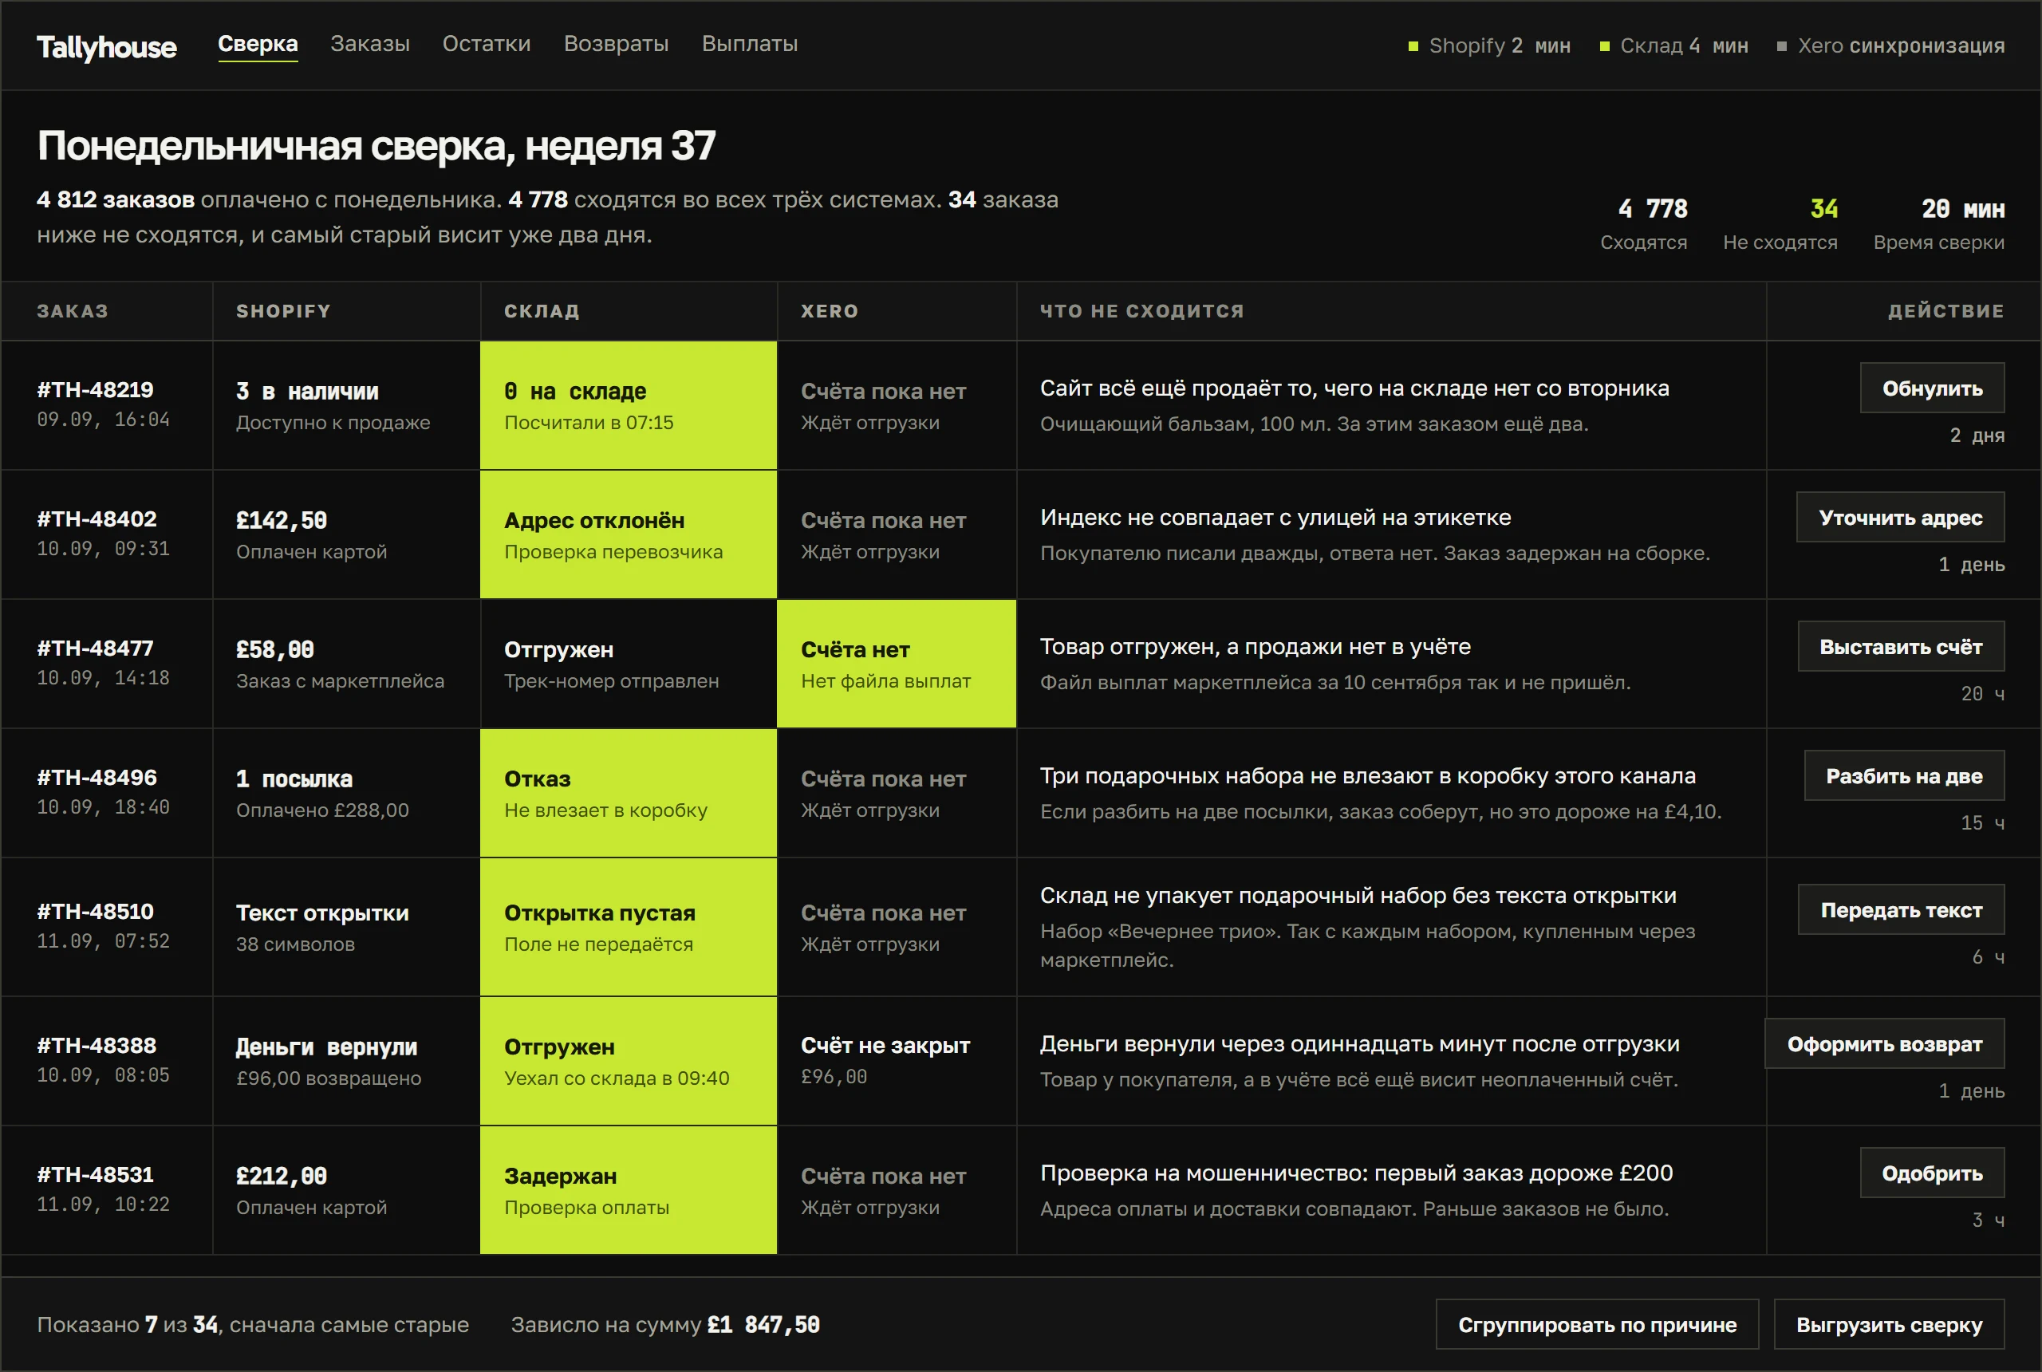Click the '34 Не сходятся' summary stat
The height and width of the screenshot is (1372, 2042).
(1780, 224)
